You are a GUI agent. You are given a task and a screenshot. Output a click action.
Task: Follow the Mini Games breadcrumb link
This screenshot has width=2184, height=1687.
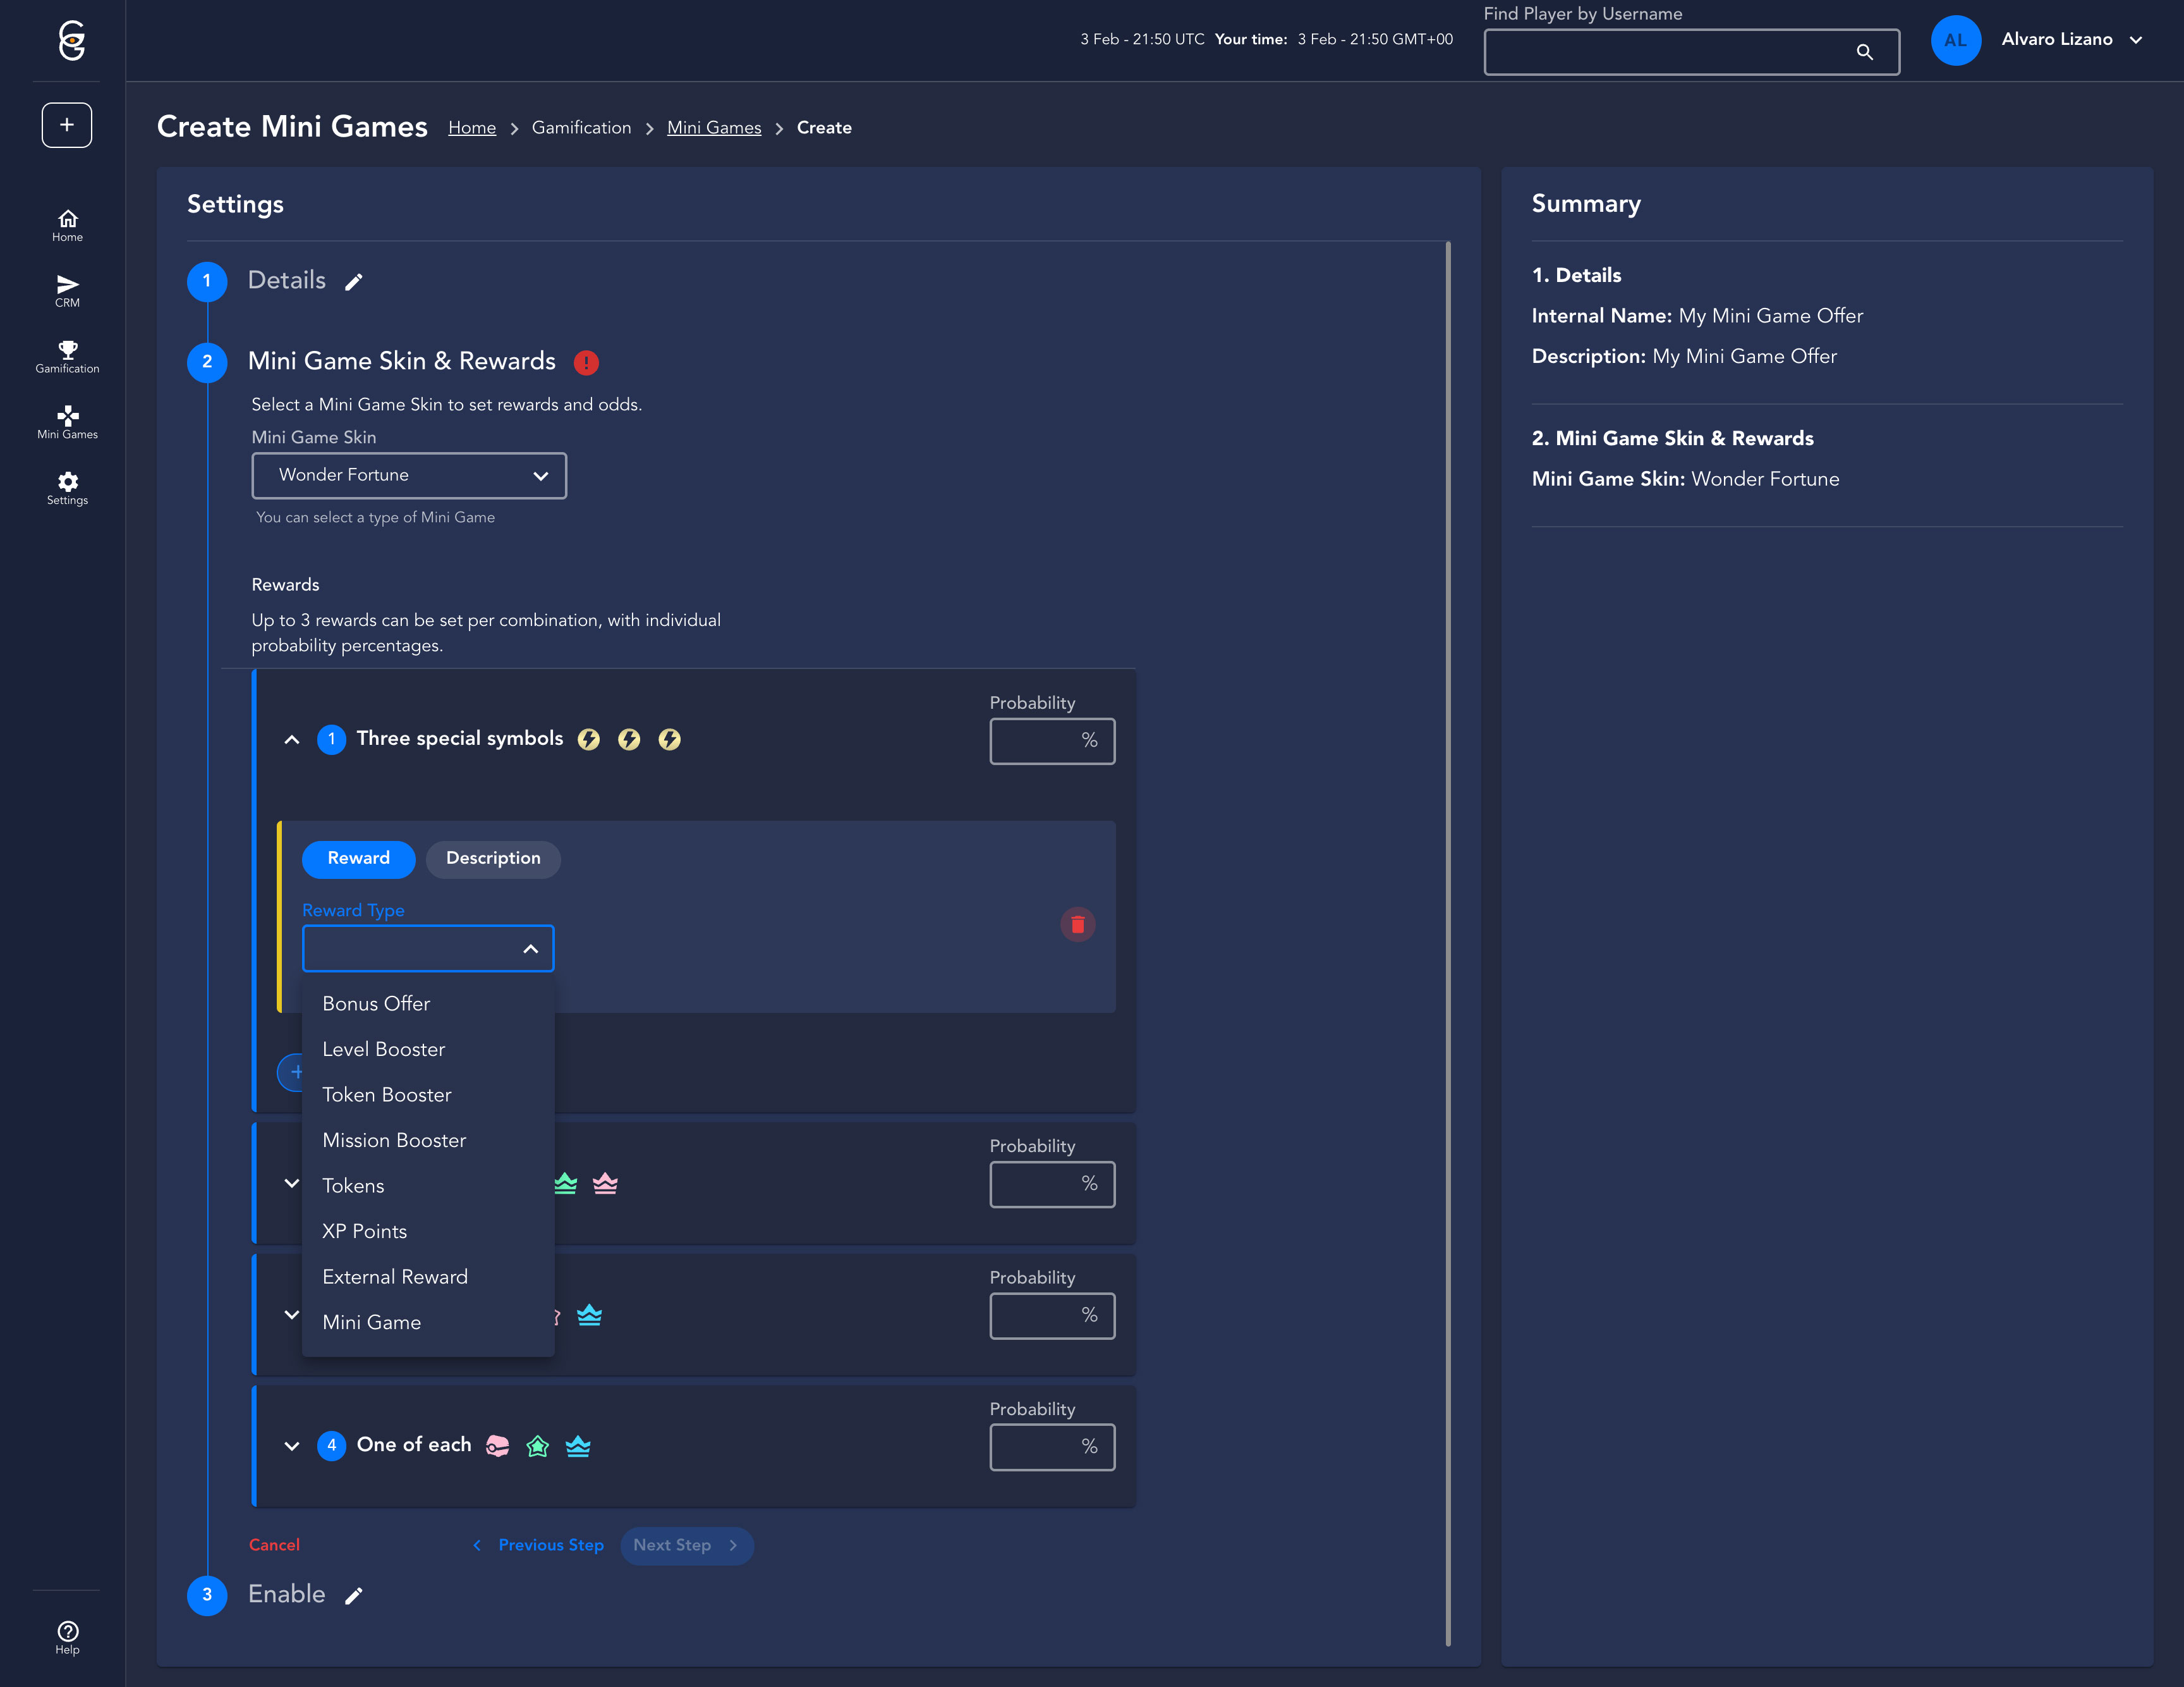pos(714,128)
